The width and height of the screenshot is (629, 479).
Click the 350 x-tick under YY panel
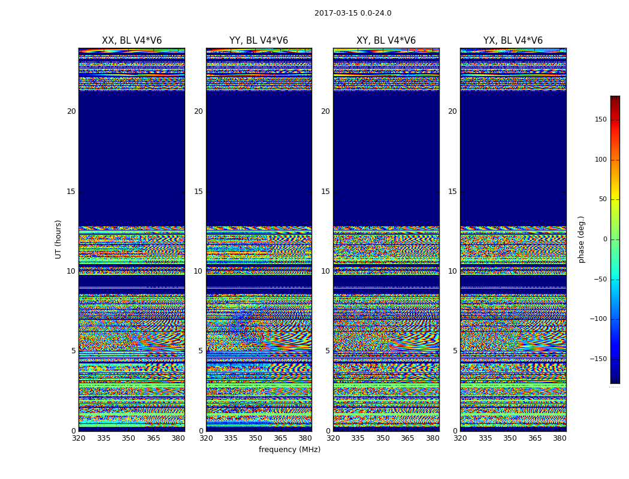(256, 438)
